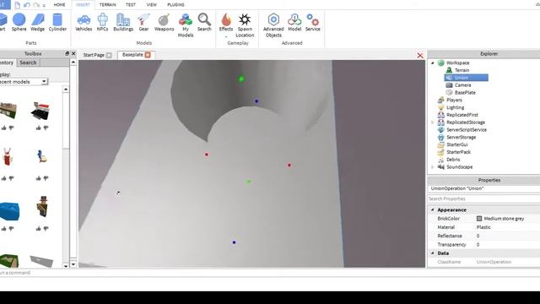Viewport: 540px width, 304px height.
Task: Insert a Spawn Location
Action: (245, 25)
